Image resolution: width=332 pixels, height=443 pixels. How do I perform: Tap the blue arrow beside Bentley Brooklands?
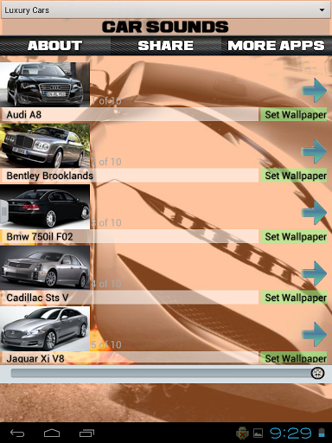point(314,151)
